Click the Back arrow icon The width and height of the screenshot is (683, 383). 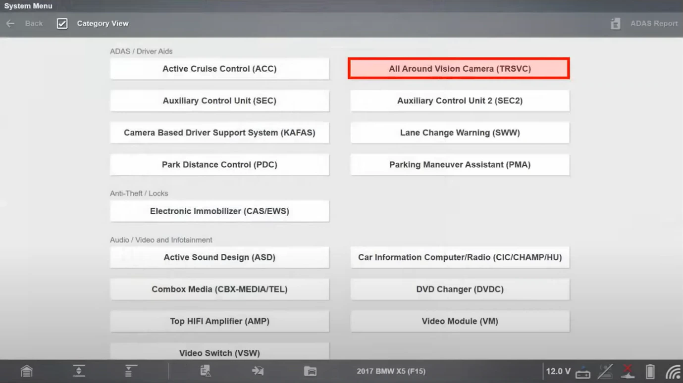10,24
